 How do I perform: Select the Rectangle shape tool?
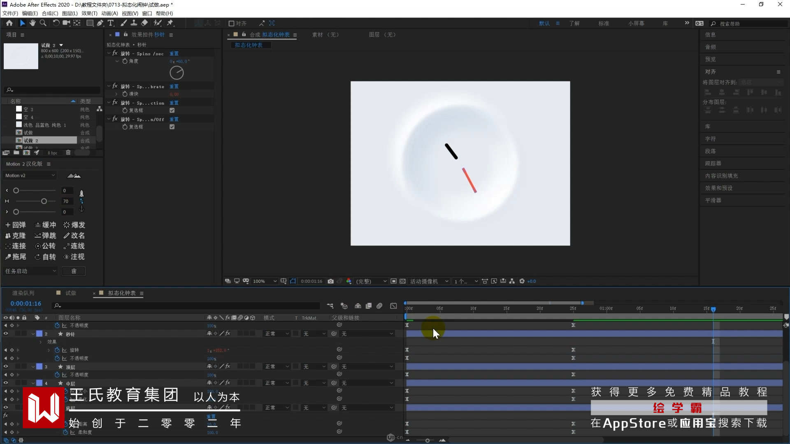coord(89,23)
